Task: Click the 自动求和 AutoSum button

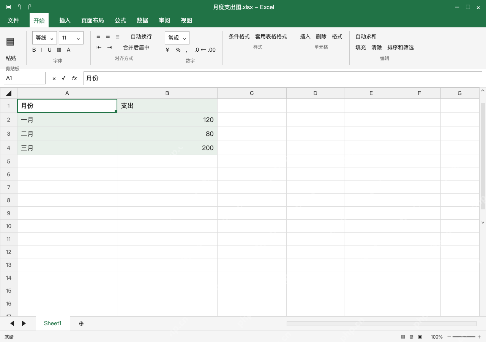Action: (x=366, y=36)
